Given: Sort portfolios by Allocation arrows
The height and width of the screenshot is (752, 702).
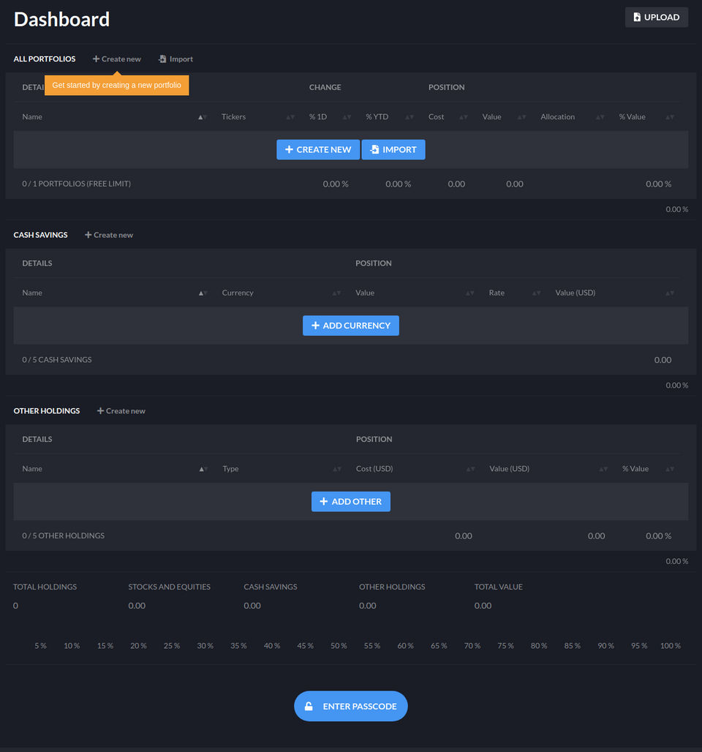Looking at the screenshot, I should tap(600, 117).
